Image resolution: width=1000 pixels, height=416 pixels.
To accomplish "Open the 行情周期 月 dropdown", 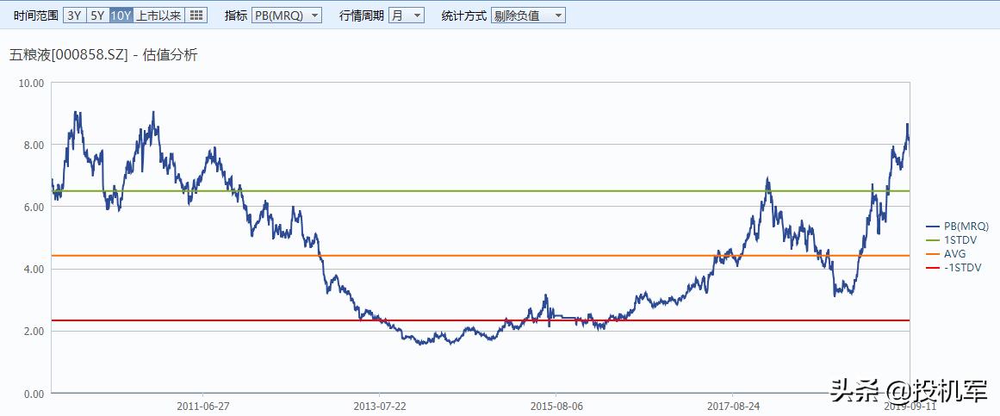I will (x=407, y=16).
